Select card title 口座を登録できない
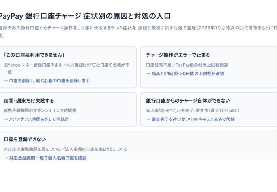 pyautogui.click(x=25, y=139)
